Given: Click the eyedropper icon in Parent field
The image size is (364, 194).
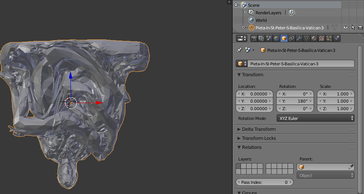Looking at the screenshot, I should click(351, 167).
